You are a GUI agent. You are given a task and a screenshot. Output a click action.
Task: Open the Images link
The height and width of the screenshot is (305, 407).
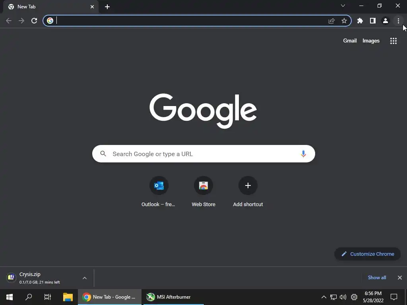[x=371, y=41]
